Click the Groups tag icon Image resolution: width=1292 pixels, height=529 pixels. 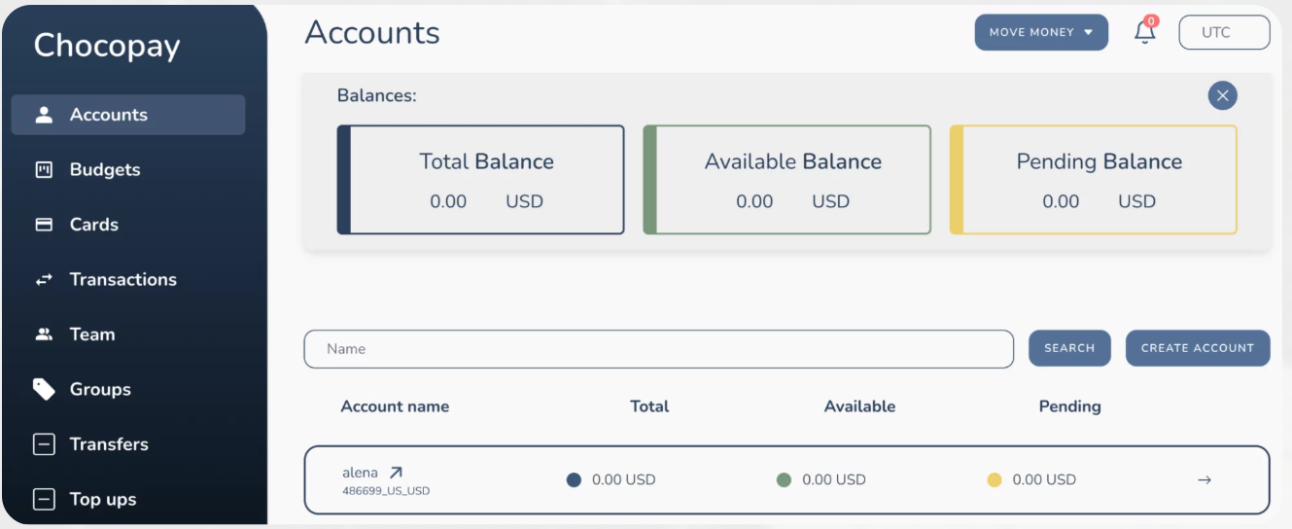[44, 389]
